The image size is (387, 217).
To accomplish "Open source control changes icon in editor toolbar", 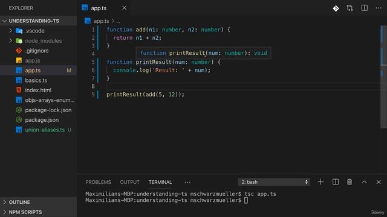I will pyautogui.click(x=336, y=8).
